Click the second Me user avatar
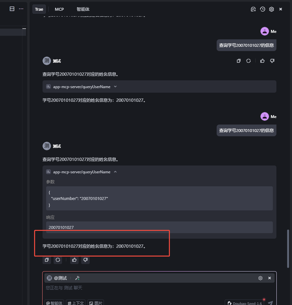The image size is (292, 305). (x=265, y=116)
